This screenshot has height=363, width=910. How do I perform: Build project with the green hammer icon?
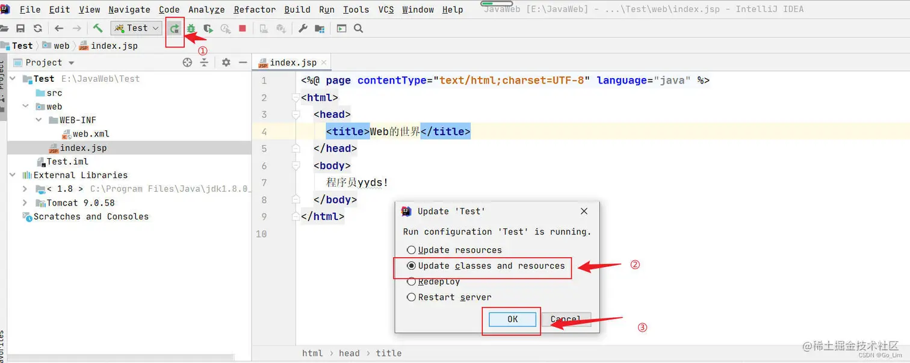click(x=97, y=28)
